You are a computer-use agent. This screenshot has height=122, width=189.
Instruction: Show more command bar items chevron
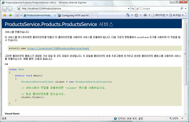coord(186,13)
